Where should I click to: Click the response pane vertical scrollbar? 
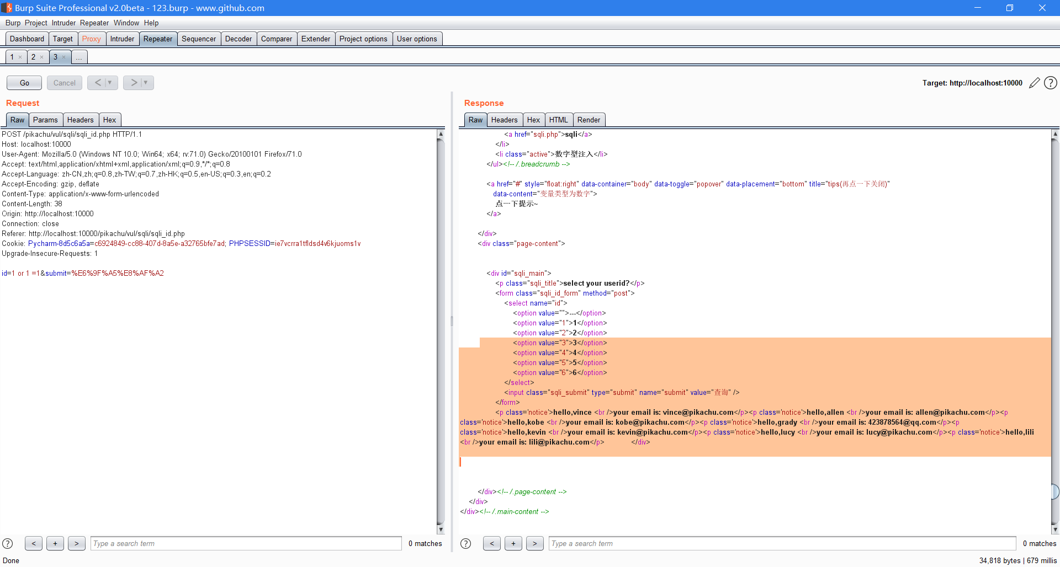[x=1055, y=331]
